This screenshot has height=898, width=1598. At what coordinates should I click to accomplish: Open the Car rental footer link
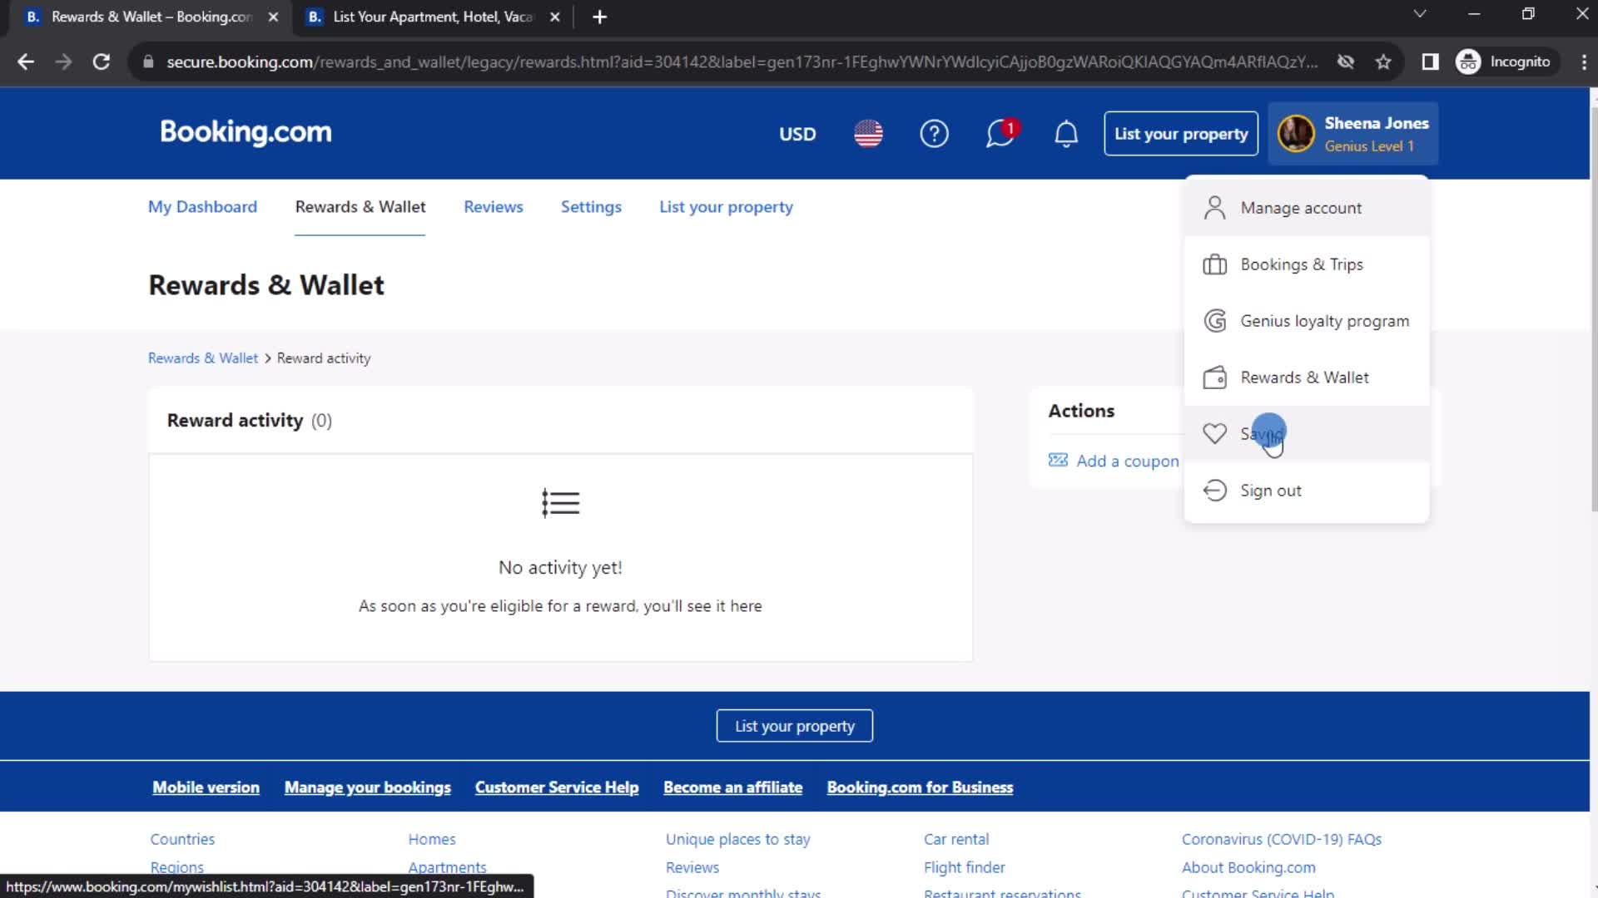coord(956,839)
